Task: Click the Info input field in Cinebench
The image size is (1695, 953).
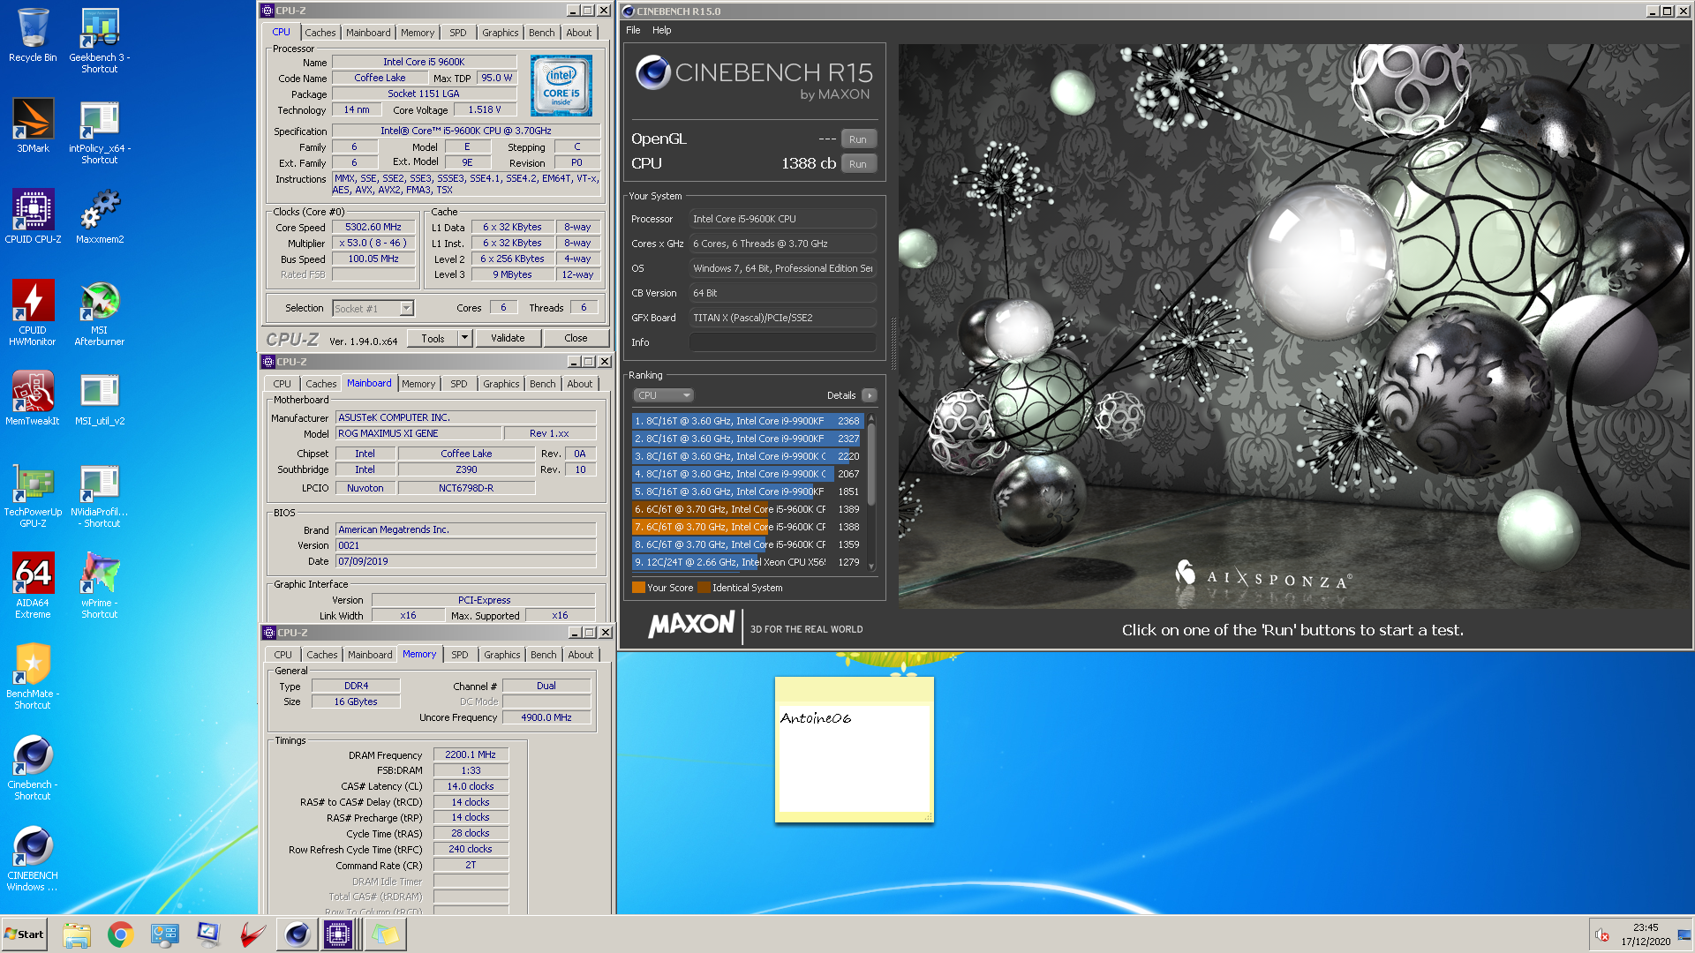Action: click(x=783, y=342)
